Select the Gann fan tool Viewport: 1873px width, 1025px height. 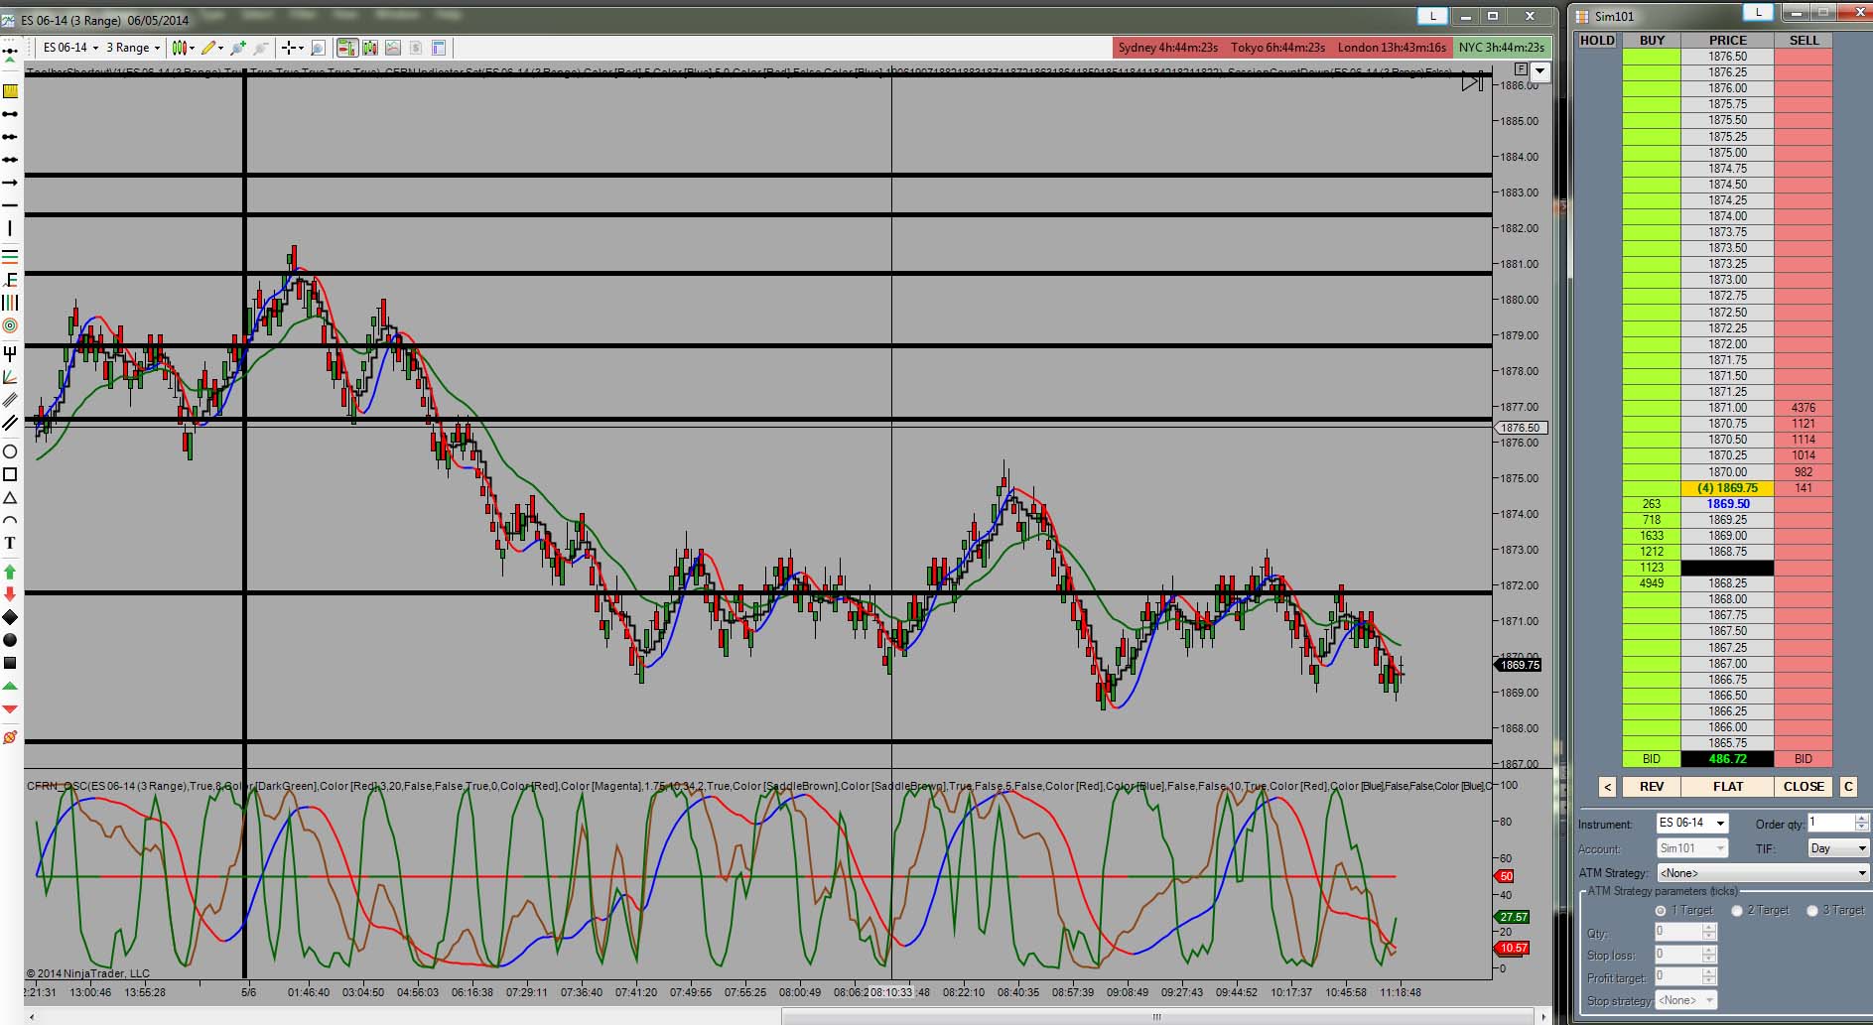pyautogui.click(x=10, y=377)
